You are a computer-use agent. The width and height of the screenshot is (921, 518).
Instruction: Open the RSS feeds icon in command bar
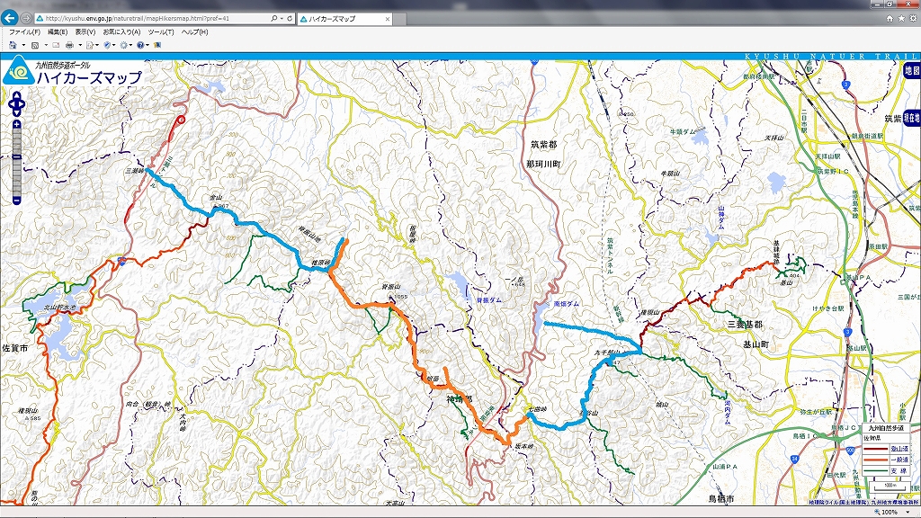click(35, 45)
